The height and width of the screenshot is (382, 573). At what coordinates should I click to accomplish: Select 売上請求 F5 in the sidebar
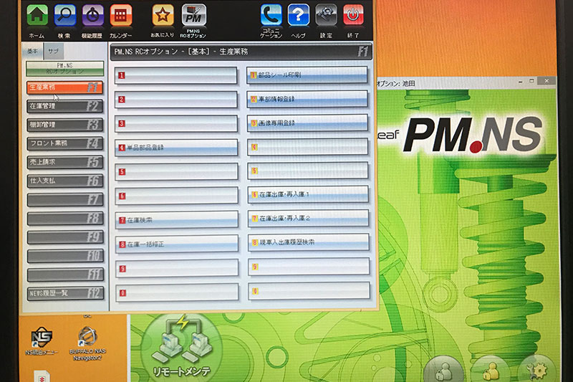[x=64, y=162]
